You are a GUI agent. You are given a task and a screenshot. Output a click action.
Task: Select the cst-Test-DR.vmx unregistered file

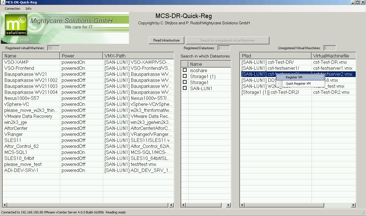coord(334,62)
